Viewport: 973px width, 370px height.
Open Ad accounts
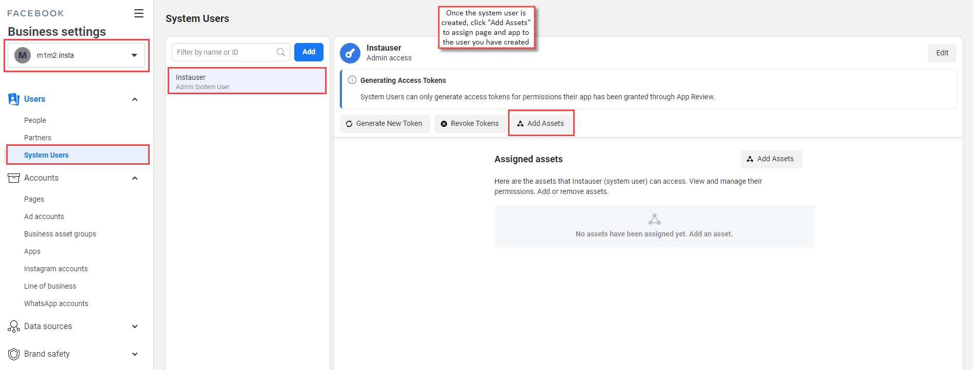(44, 216)
